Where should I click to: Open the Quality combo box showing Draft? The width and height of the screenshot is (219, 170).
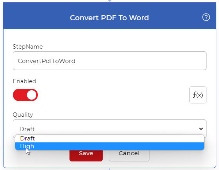110,129
